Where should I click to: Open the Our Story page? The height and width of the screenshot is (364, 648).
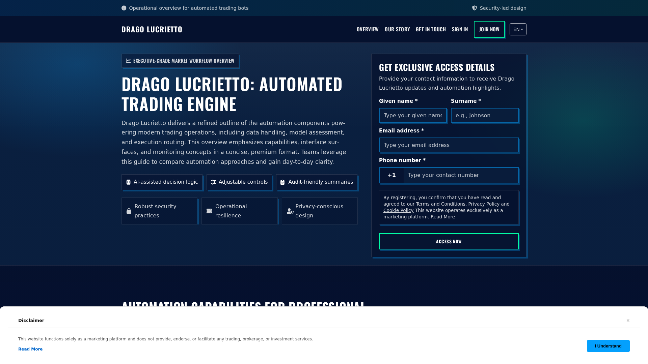pos(397,29)
